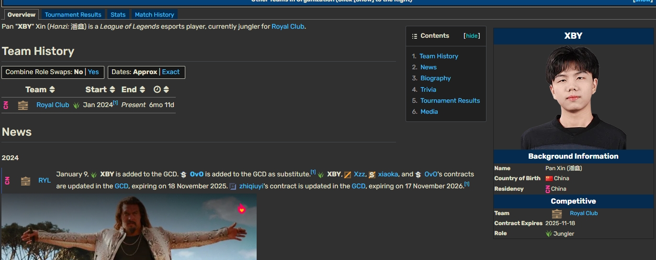
Task: Select Approx in the Dates toggle
Action: [x=145, y=72]
